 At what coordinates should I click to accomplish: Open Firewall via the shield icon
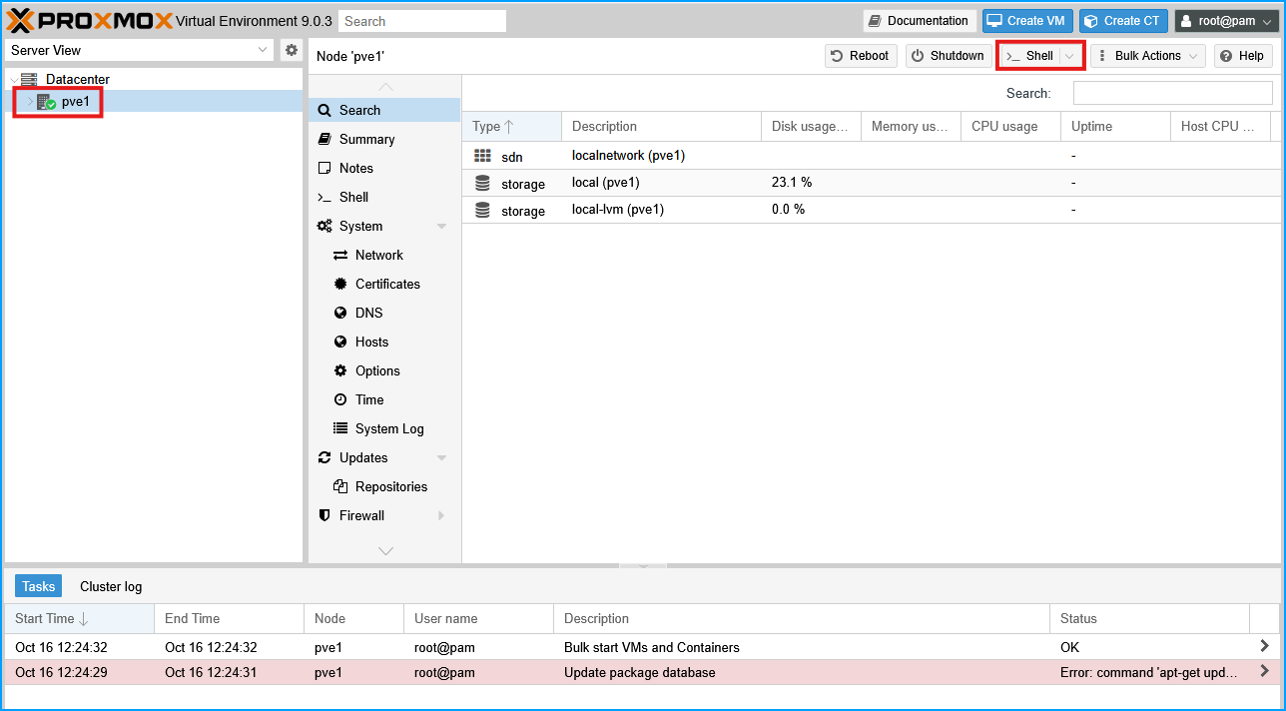tap(323, 515)
